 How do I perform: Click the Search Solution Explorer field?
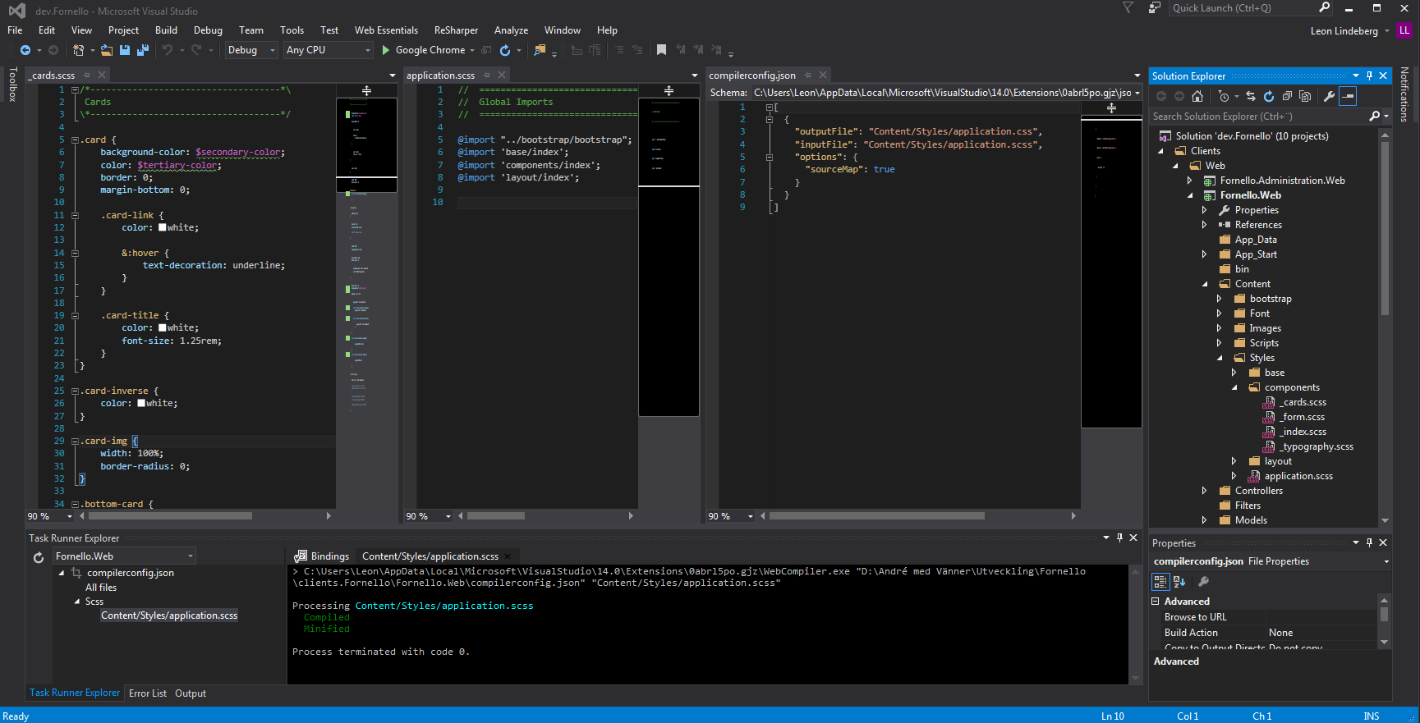[x=1257, y=117]
